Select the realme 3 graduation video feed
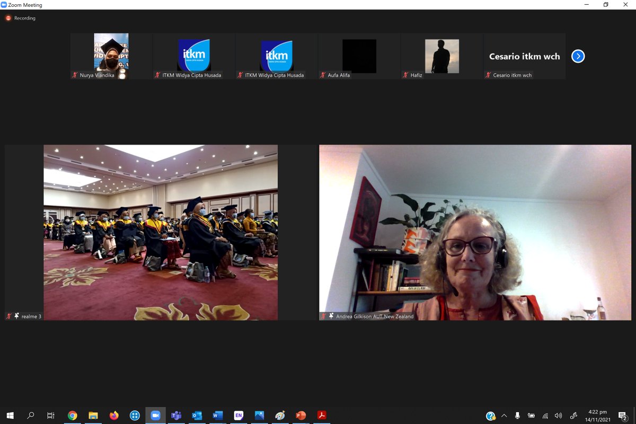Image resolution: width=636 pixels, height=424 pixels. click(x=161, y=233)
